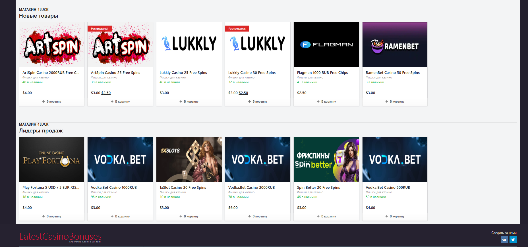
Task: Open Lukkly Casino 30 Free Spins title link
Action: pos(252,73)
